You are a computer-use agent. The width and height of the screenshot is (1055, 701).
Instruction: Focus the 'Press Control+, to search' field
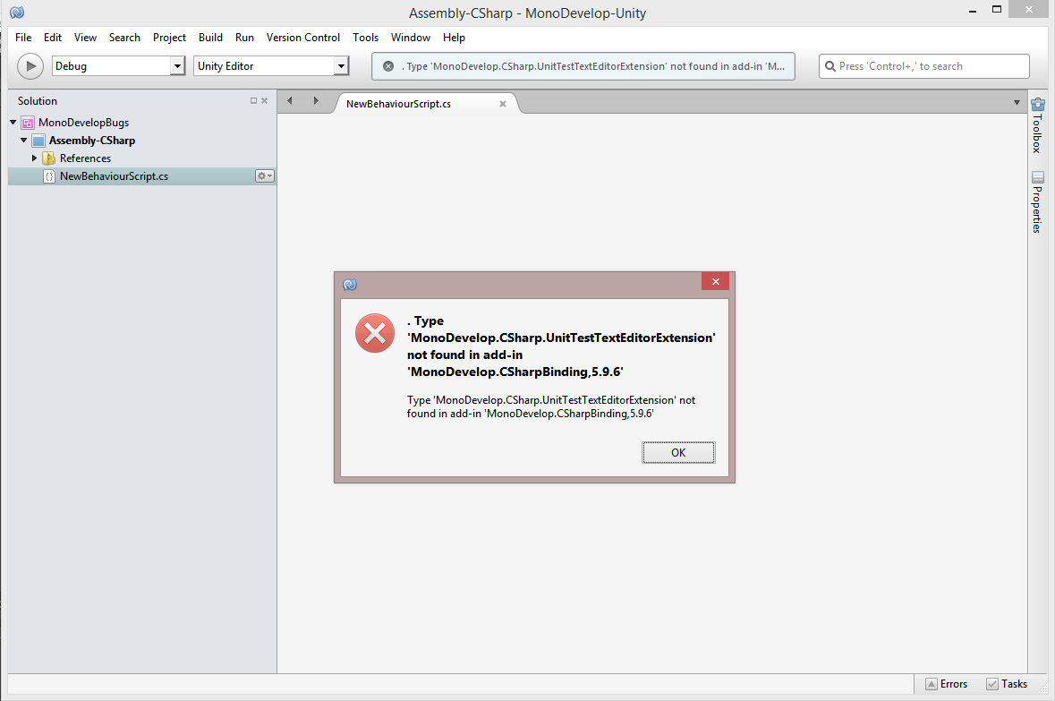(x=923, y=66)
